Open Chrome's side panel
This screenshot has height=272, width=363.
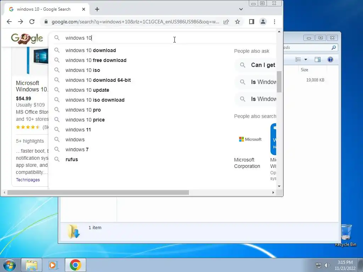[x=252, y=22]
